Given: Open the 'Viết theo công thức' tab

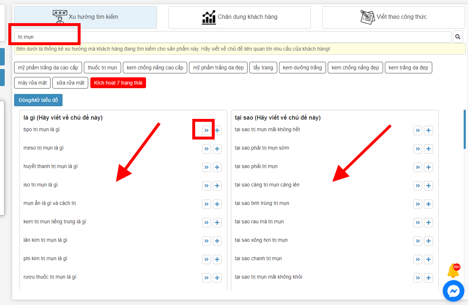Looking at the screenshot, I should (x=394, y=17).
